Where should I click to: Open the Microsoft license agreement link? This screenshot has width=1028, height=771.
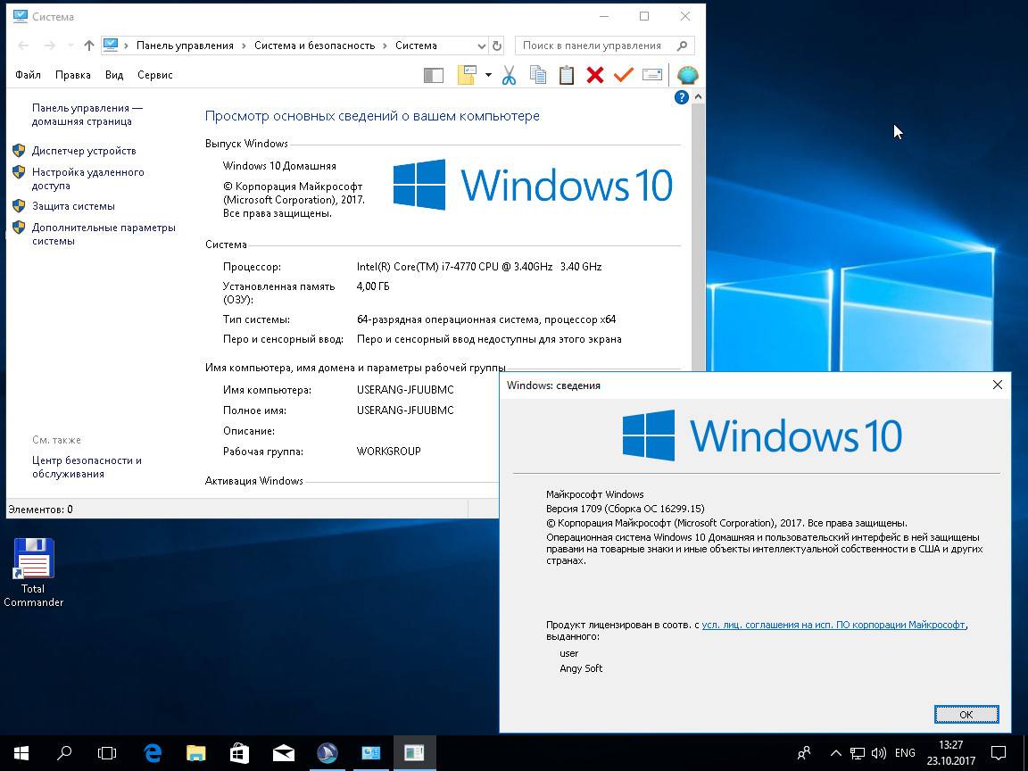pyautogui.click(x=833, y=625)
